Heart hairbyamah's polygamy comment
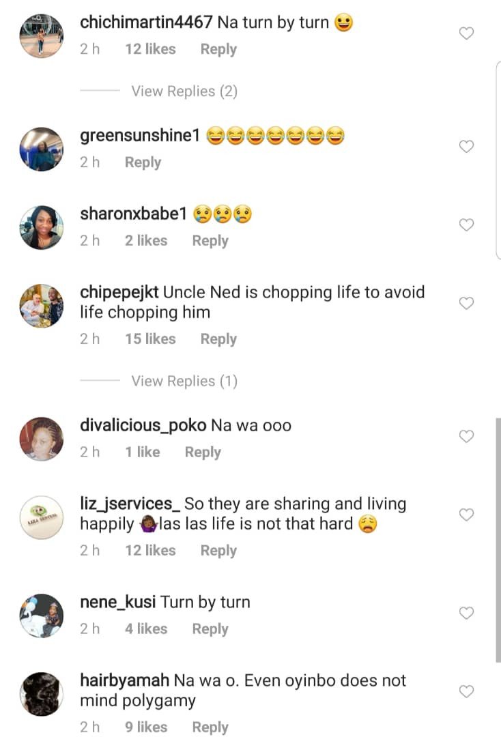Viewport: 501px width, 737px height. tap(466, 692)
